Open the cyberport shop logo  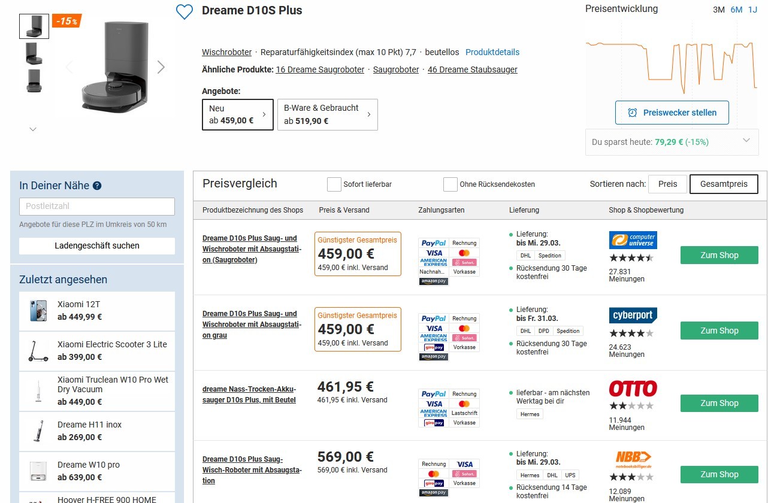633,316
